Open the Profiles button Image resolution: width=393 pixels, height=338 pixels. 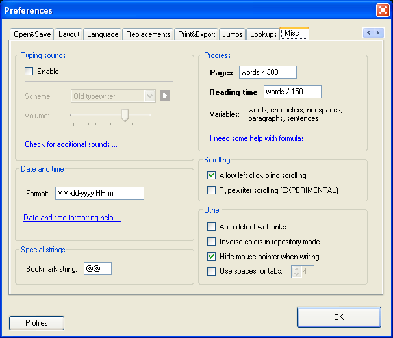[36, 322]
